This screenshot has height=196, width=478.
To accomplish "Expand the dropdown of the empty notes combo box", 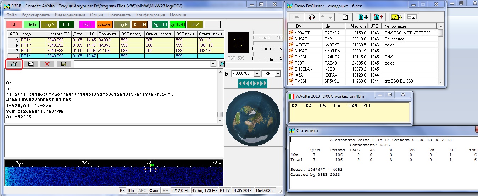I will [213, 64].
